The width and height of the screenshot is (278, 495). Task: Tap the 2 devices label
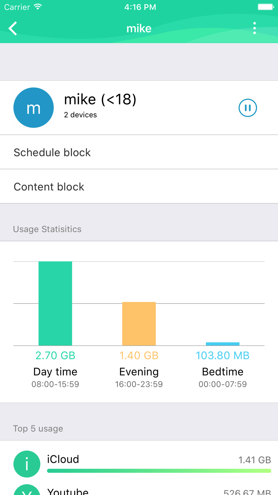[80, 115]
